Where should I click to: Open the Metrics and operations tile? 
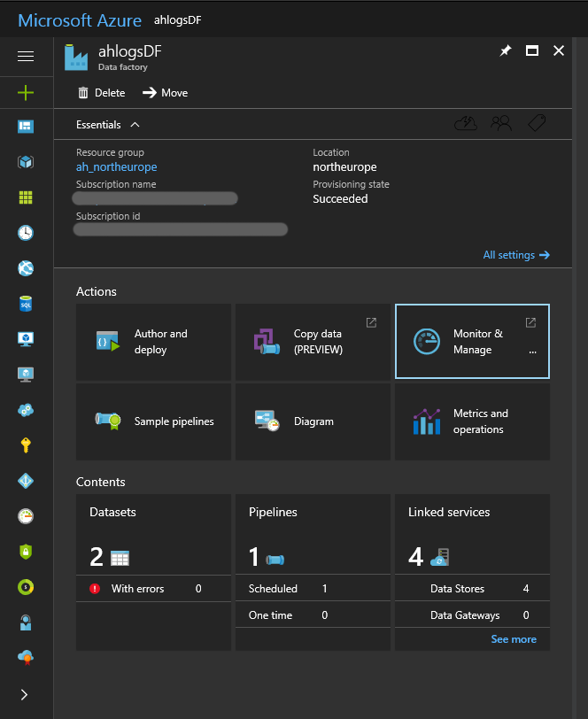coord(472,421)
